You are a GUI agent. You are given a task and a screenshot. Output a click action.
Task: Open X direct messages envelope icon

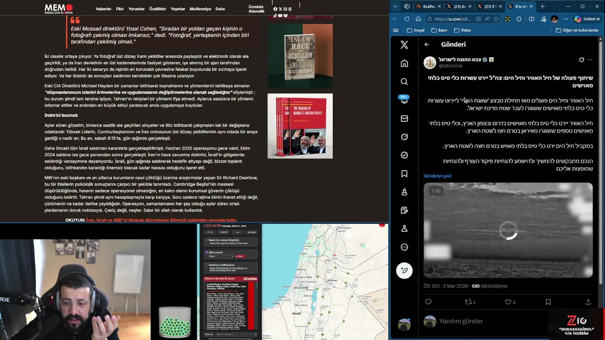click(404, 119)
